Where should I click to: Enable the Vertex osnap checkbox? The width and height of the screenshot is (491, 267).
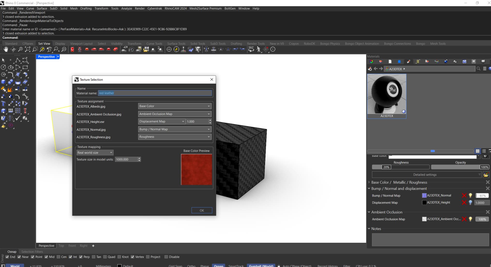pyautogui.click(x=133, y=257)
